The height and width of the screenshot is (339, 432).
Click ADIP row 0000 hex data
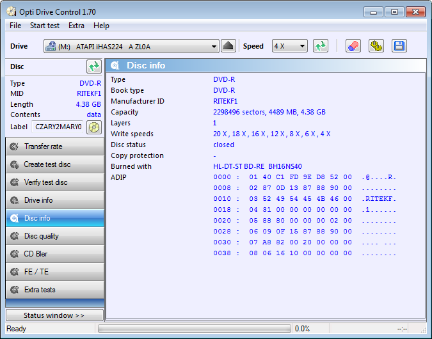click(301, 177)
